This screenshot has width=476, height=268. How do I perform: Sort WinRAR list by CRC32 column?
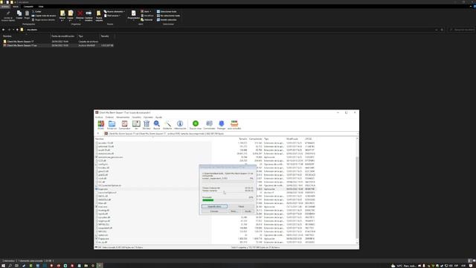point(309,139)
